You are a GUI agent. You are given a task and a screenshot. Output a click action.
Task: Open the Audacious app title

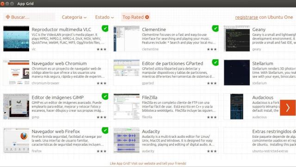pos(263,97)
